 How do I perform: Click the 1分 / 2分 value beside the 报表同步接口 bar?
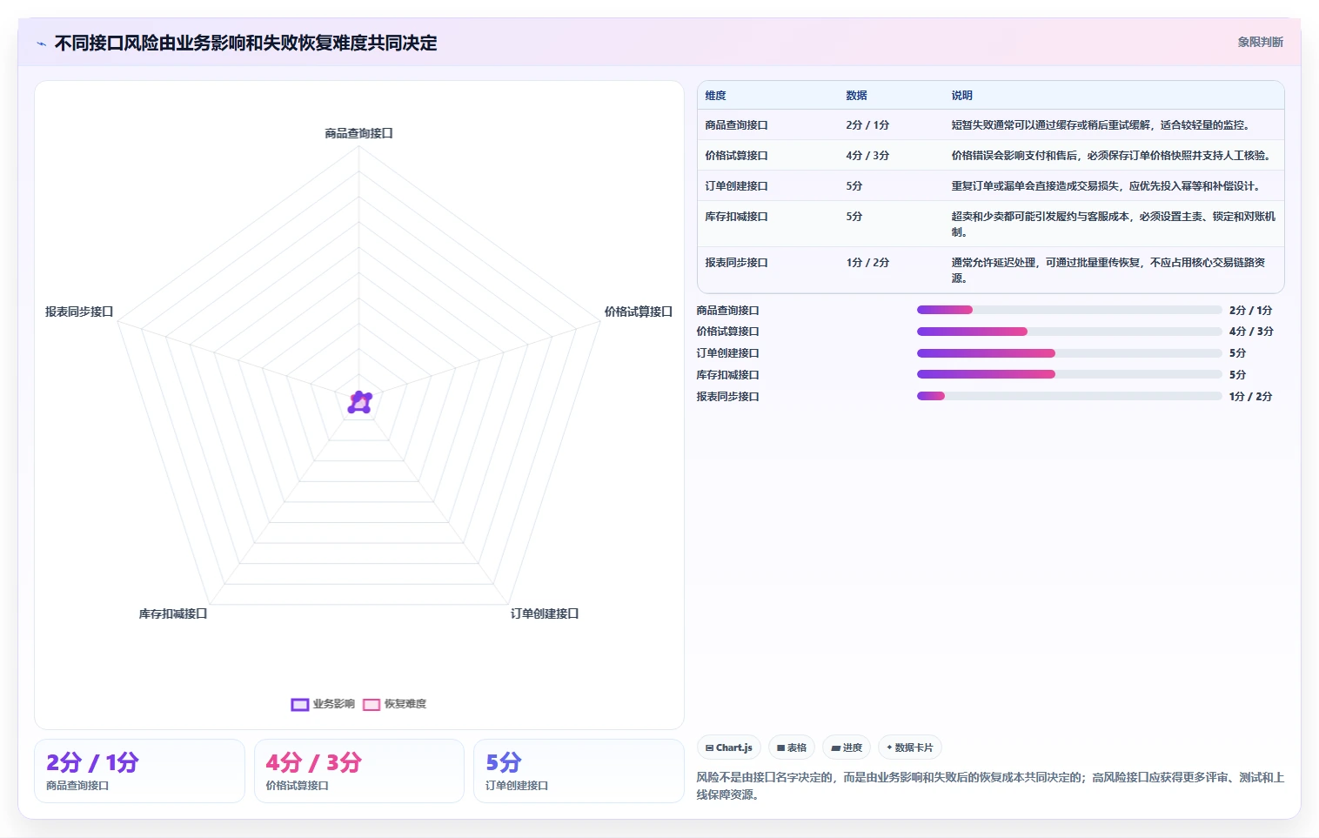pos(1251,396)
